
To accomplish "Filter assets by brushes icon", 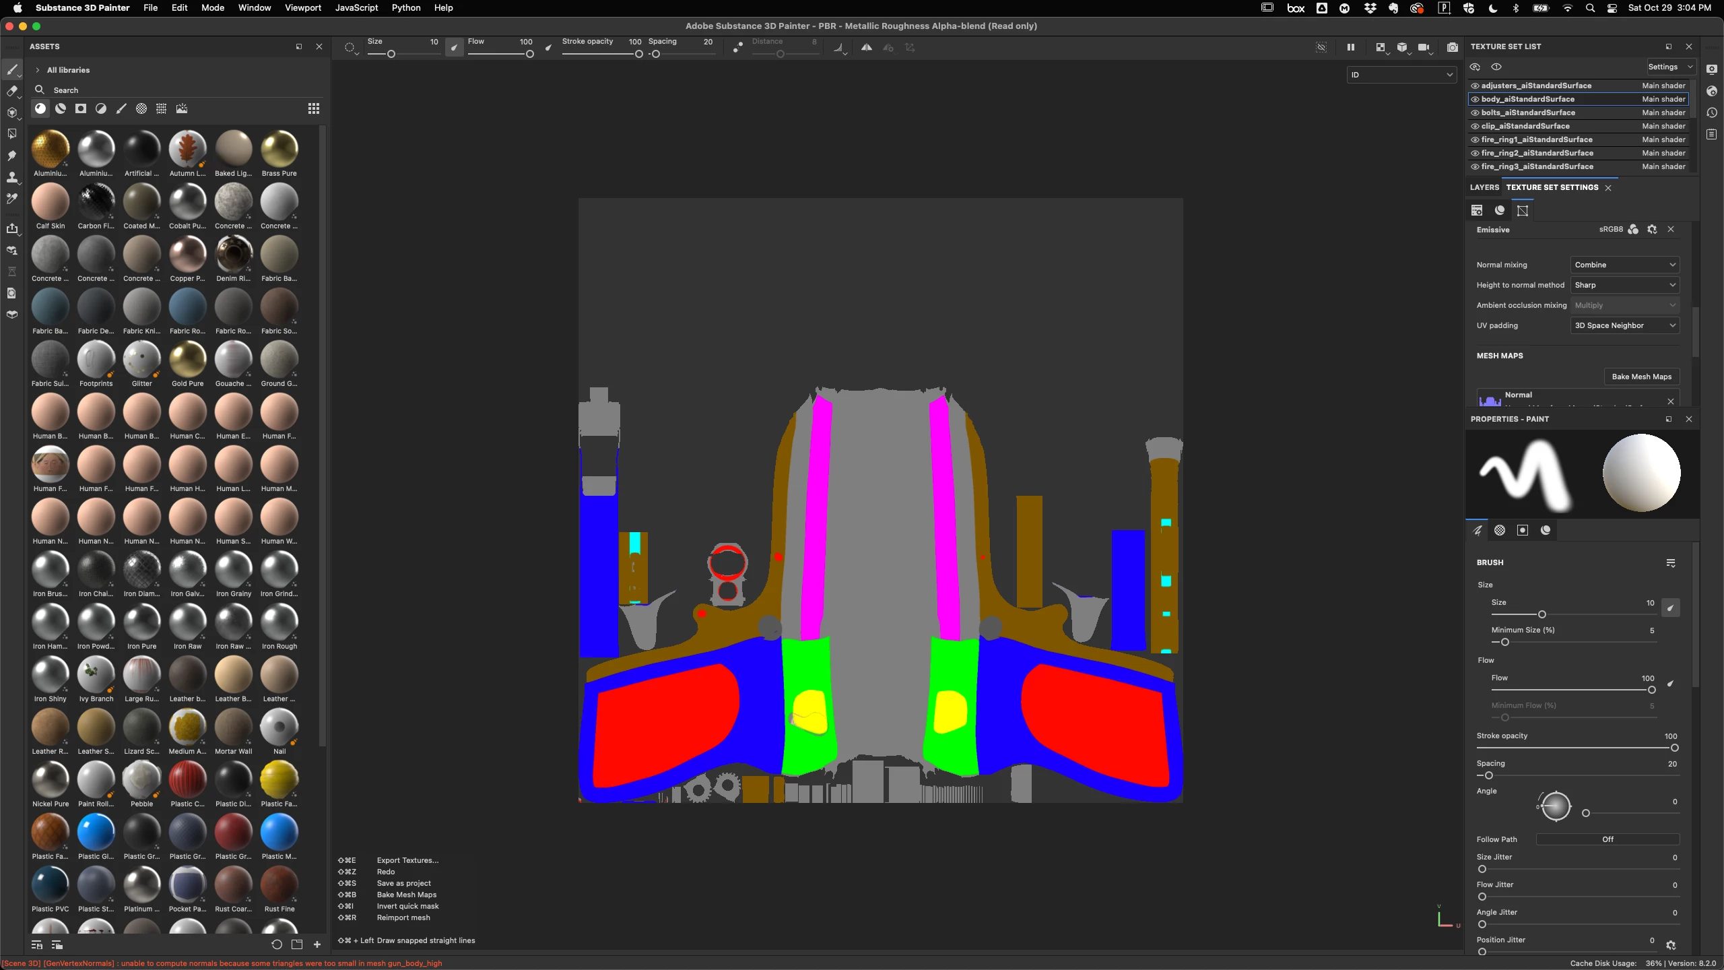I will tap(121, 108).
